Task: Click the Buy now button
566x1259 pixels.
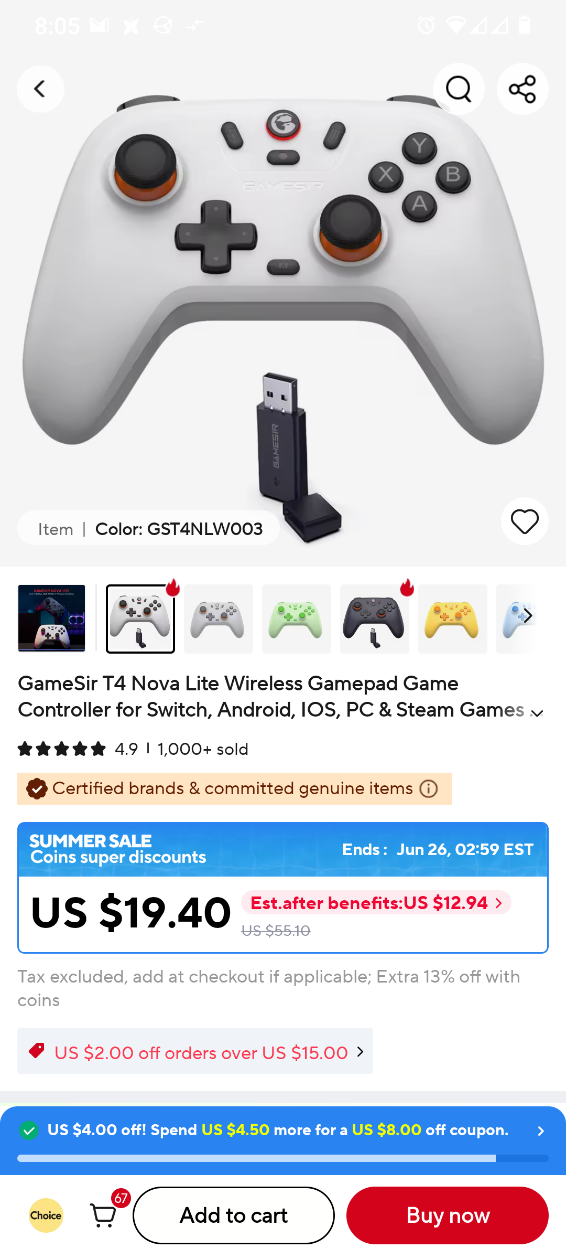Action: [448, 1215]
